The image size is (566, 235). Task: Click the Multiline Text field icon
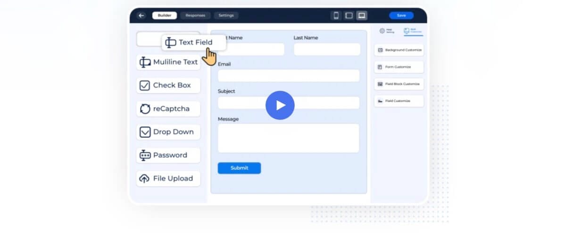coord(145,62)
